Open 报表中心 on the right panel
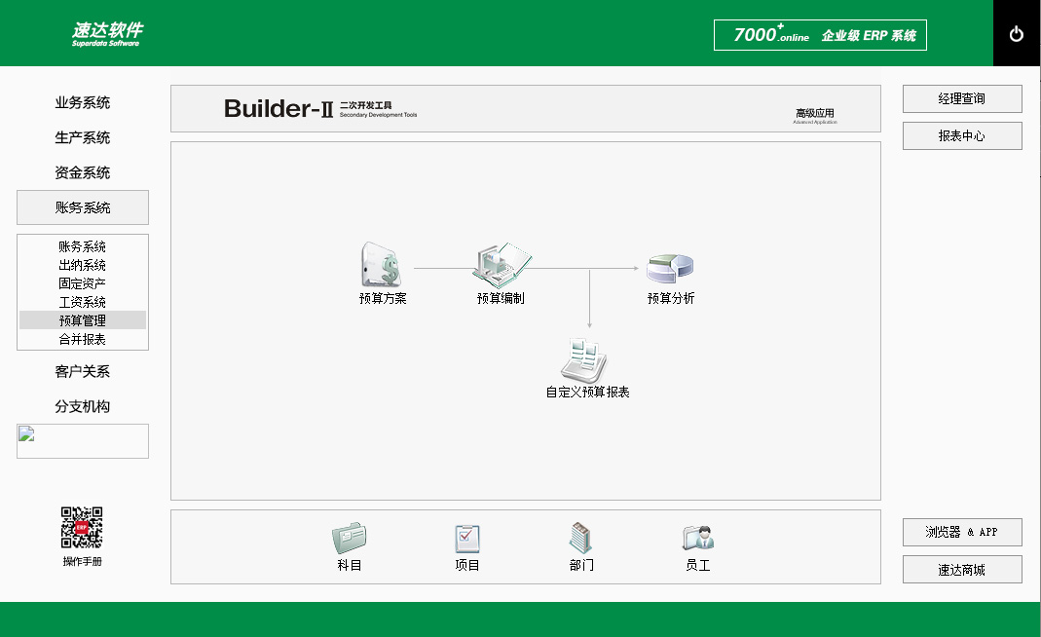1041x637 pixels. 961,135
